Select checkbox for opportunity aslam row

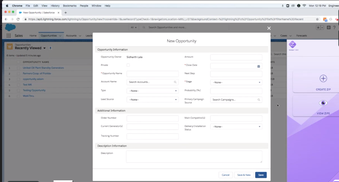click(18, 79)
